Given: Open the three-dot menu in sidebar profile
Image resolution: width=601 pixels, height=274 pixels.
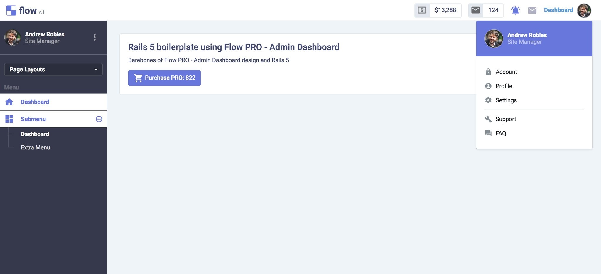Looking at the screenshot, I should pos(94,37).
